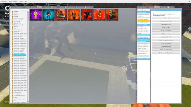The width and height of the screenshot is (191, 107).
Task: Select 'Humans + Resistance' in the category list
Action: pyautogui.click(x=19, y=20)
